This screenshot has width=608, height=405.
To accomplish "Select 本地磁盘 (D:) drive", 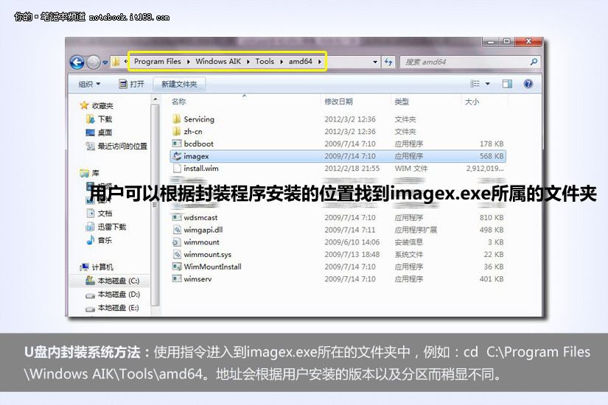I will tap(118, 295).
